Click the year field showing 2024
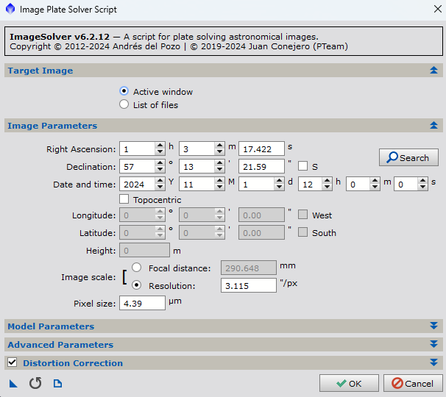The image size is (446, 397). tap(138, 184)
